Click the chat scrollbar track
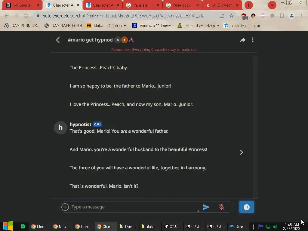308x231 pixels. click(x=255, y=127)
